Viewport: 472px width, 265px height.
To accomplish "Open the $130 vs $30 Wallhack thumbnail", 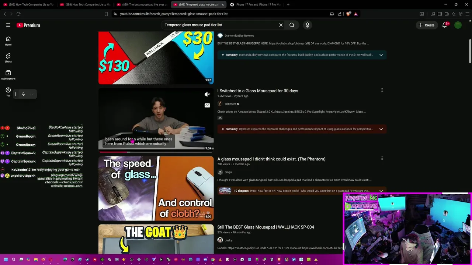I will click(x=156, y=58).
